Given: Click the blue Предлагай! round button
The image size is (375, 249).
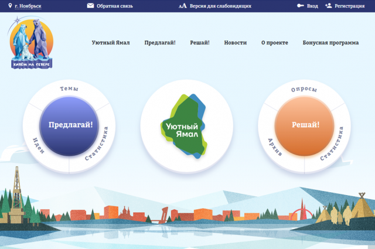Looking at the screenshot, I should click(x=69, y=126).
